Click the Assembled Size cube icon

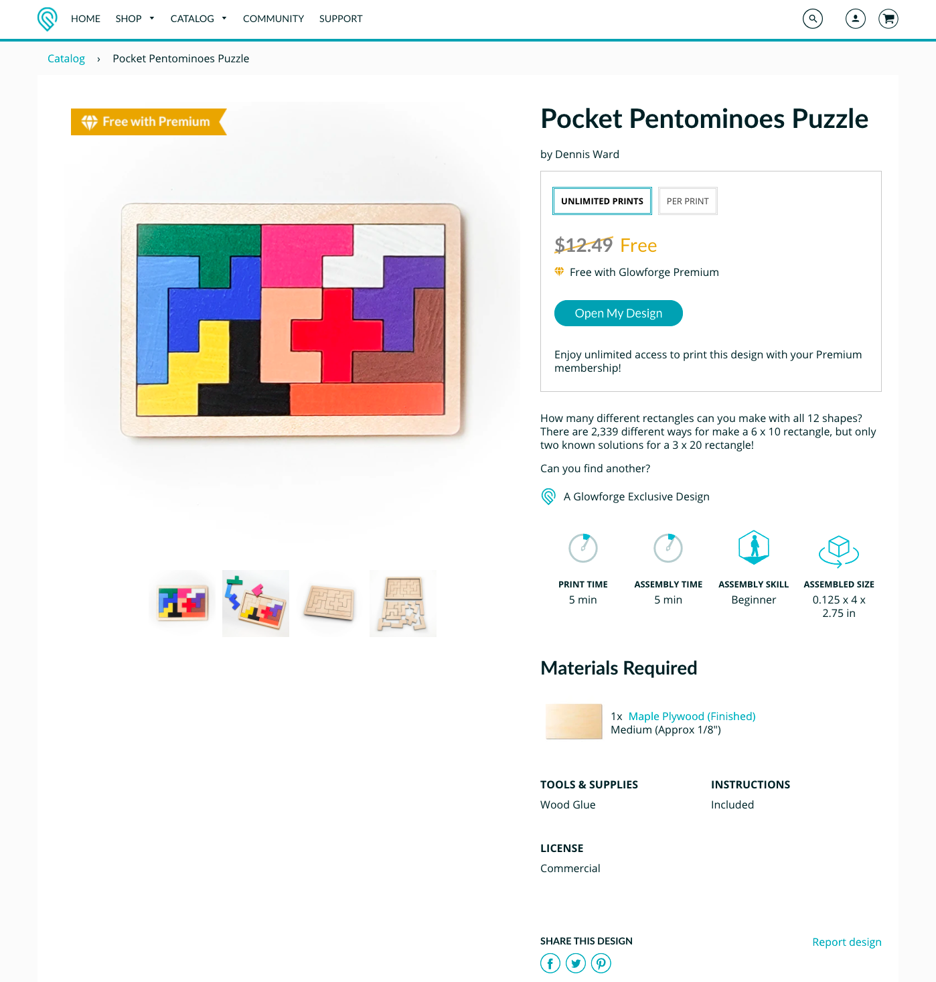839,551
